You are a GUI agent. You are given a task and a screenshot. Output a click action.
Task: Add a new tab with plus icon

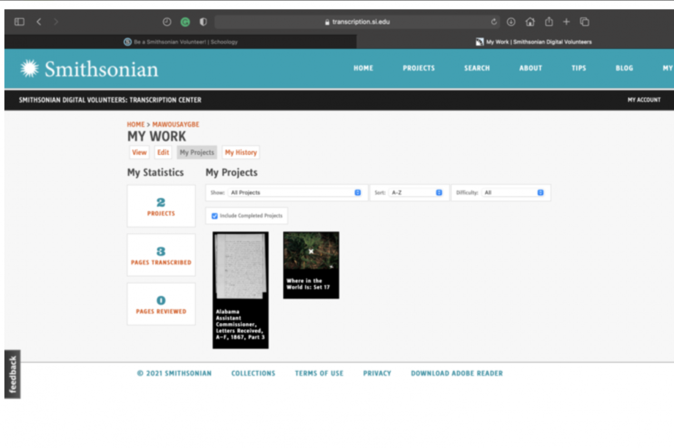tap(566, 22)
